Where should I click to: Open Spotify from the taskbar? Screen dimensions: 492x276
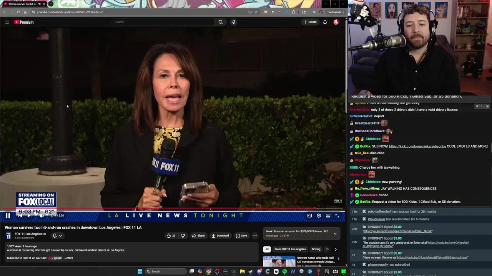coord(284,271)
